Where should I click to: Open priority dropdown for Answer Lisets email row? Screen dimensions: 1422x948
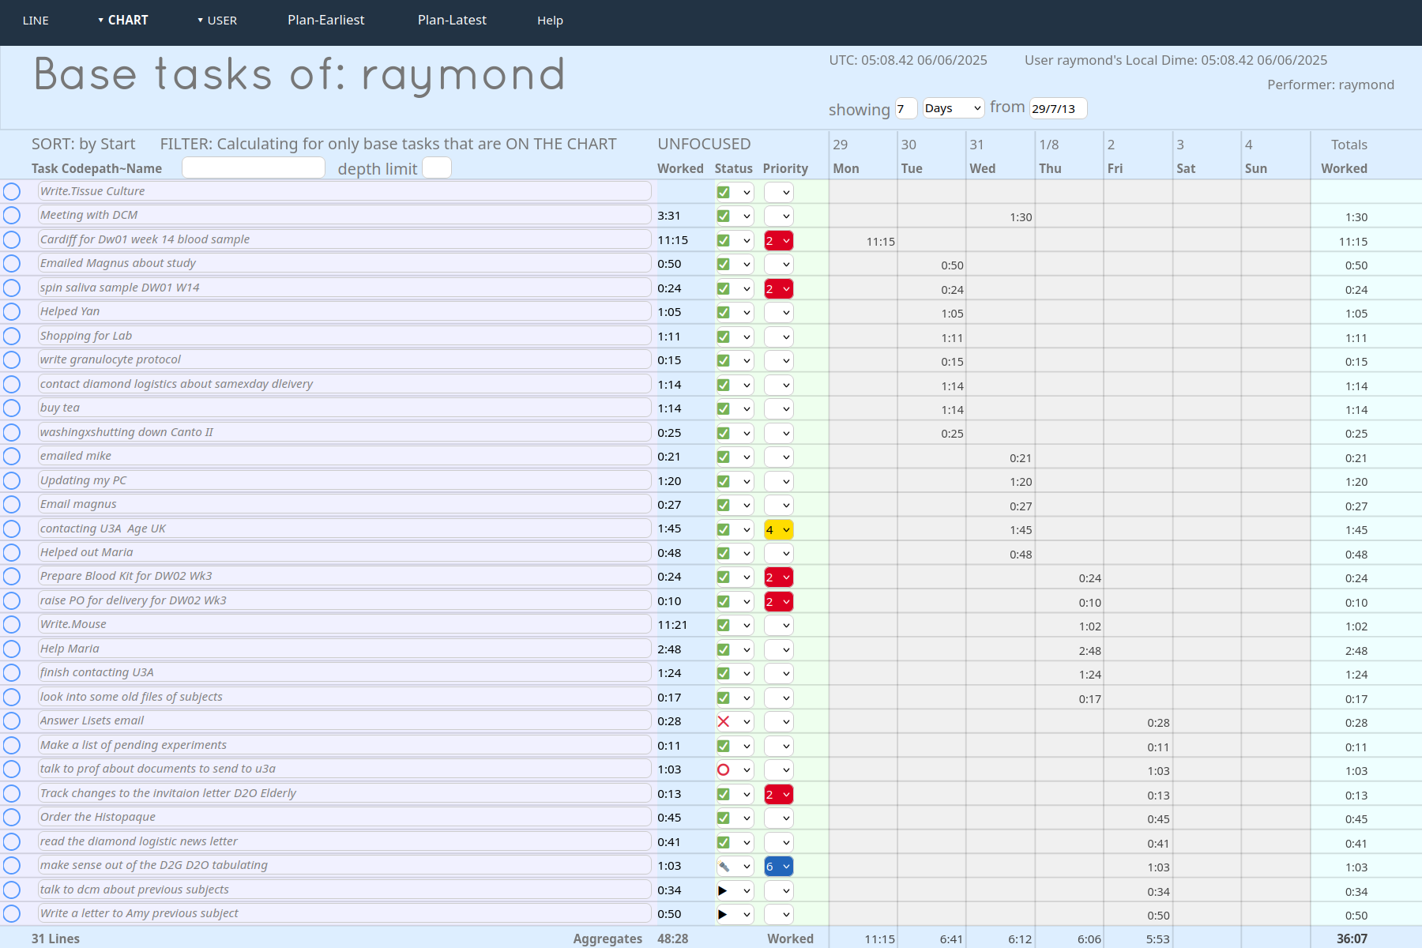click(x=778, y=721)
